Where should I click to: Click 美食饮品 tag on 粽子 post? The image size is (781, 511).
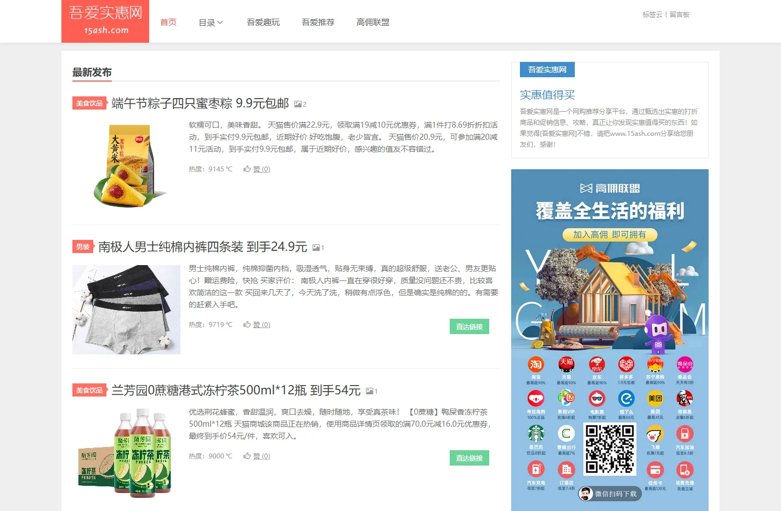click(89, 103)
